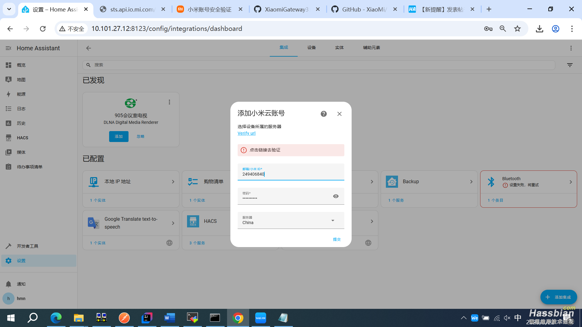This screenshot has width=582, height=327.
Task: Open Word from the taskbar
Action: pyautogui.click(x=170, y=318)
